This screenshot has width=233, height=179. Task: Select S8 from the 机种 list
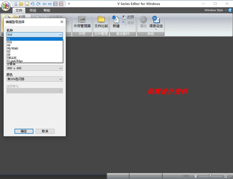[x=35, y=55]
